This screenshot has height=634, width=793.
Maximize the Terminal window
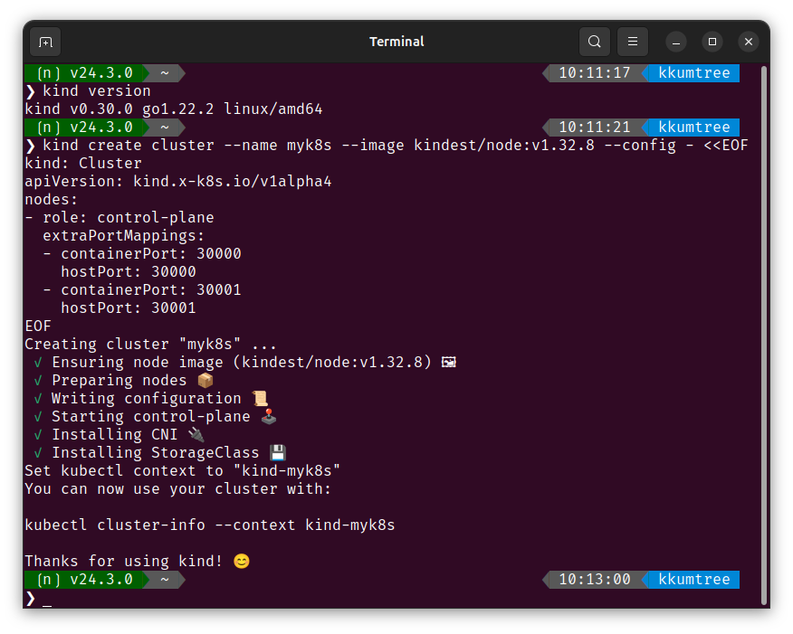712,42
